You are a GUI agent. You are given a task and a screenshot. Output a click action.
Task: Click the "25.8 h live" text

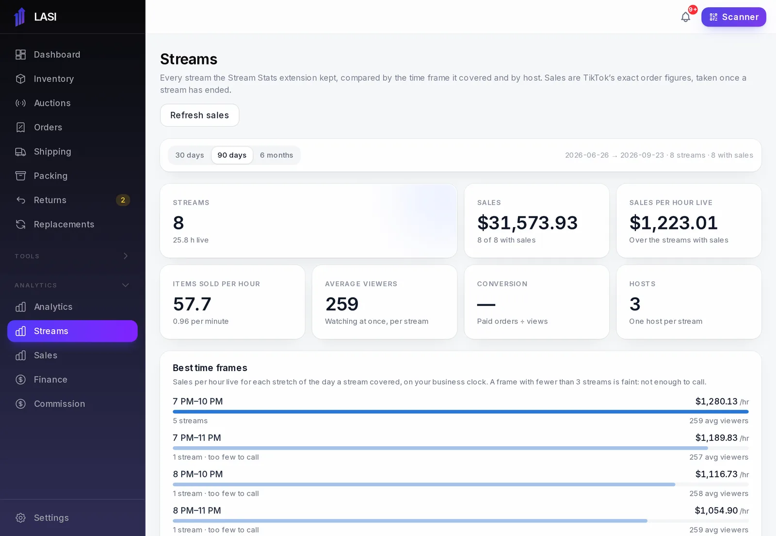click(191, 240)
